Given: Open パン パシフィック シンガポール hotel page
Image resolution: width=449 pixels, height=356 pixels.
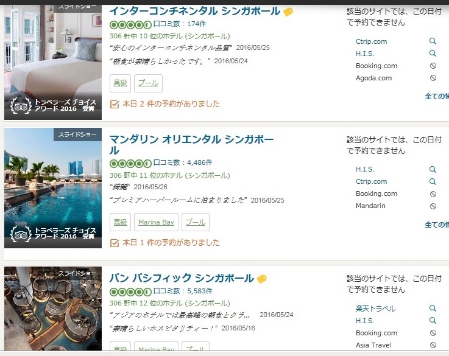Looking at the screenshot, I should tap(182, 278).
